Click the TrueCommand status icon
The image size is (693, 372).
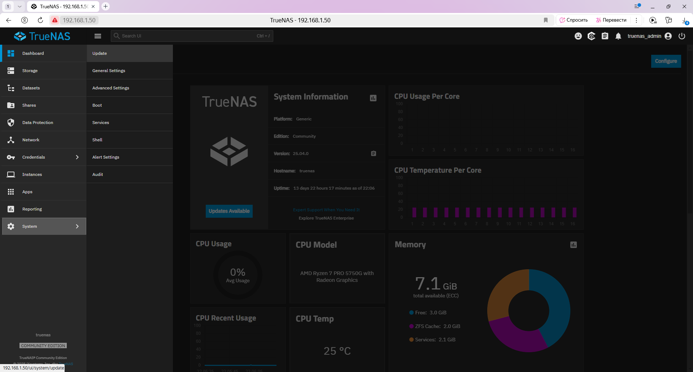(x=592, y=36)
